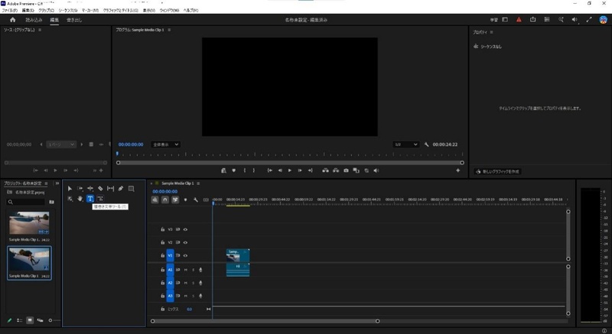612x334 pixels.
Task: Select the Track Select Forward tool
Action: [x=80, y=189]
